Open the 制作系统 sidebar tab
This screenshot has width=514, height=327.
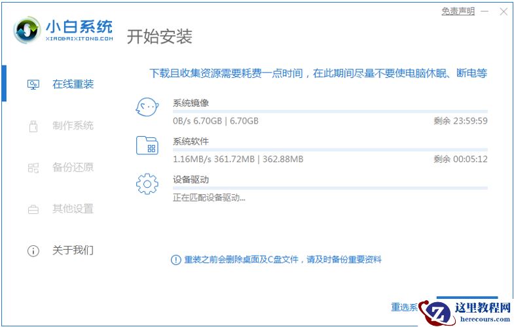(73, 126)
